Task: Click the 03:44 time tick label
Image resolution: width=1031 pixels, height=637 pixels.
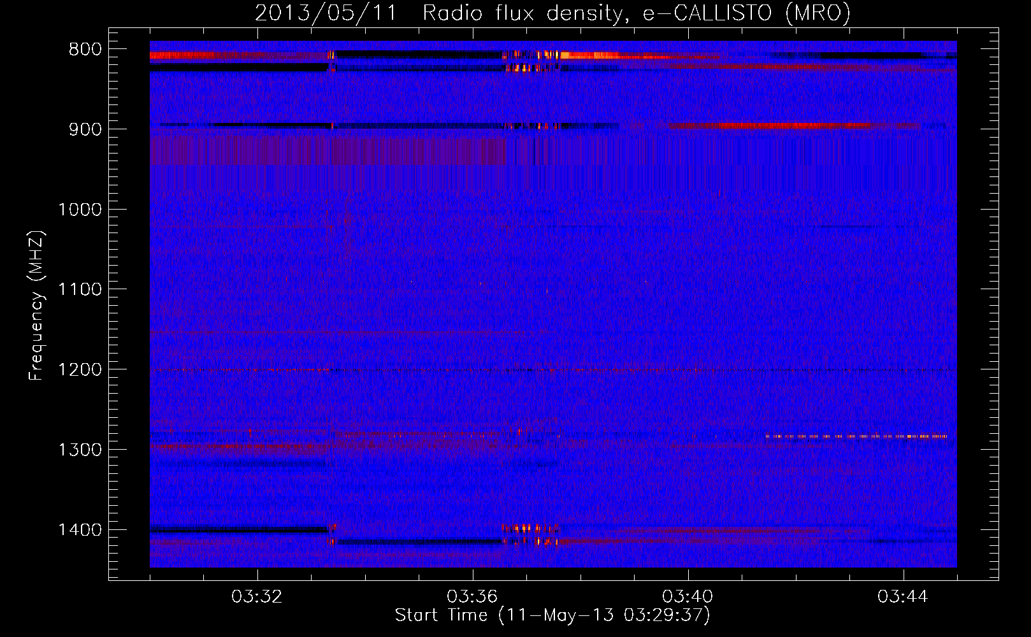Action: (903, 597)
